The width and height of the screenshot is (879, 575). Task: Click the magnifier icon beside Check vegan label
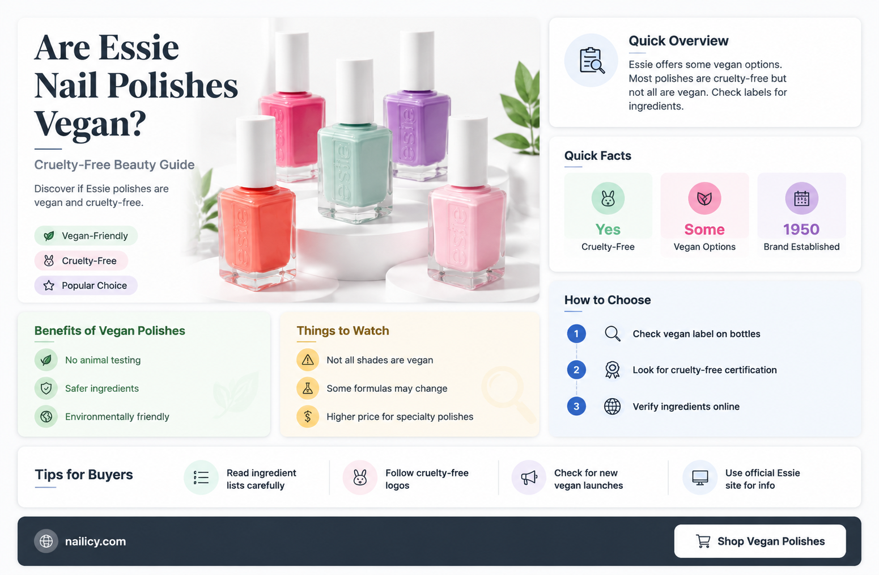coord(612,333)
